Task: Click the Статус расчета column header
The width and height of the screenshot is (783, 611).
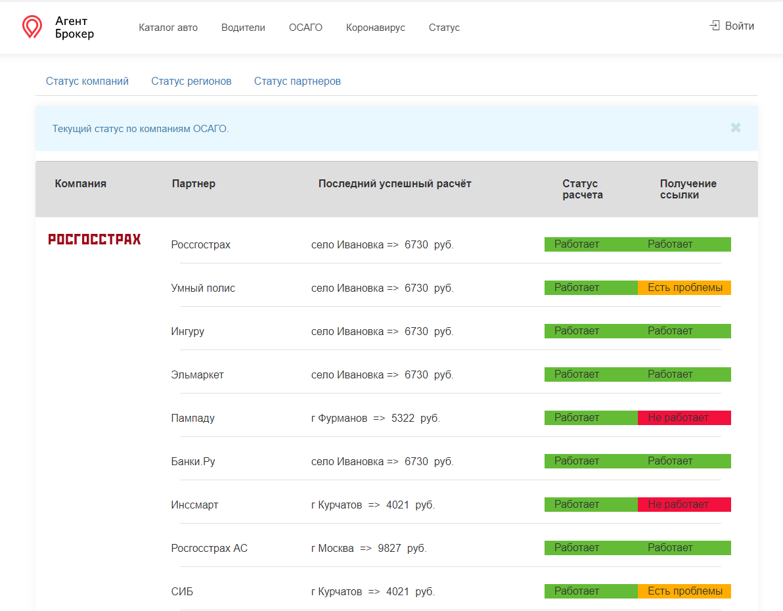Action: click(x=582, y=189)
